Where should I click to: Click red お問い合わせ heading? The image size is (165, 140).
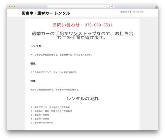[66, 25]
